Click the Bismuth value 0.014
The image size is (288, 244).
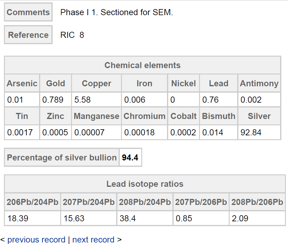click(213, 133)
